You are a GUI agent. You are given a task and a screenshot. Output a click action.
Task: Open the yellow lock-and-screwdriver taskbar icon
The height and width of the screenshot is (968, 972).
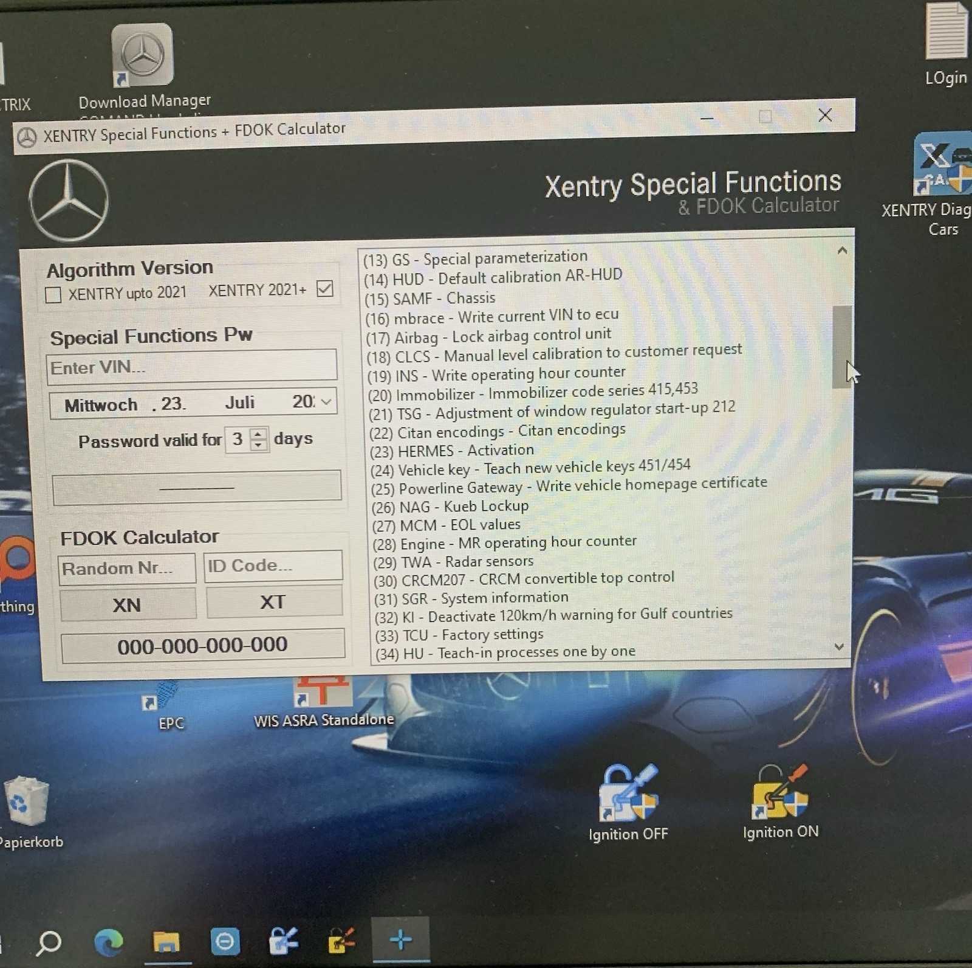pyautogui.click(x=341, y=941)
